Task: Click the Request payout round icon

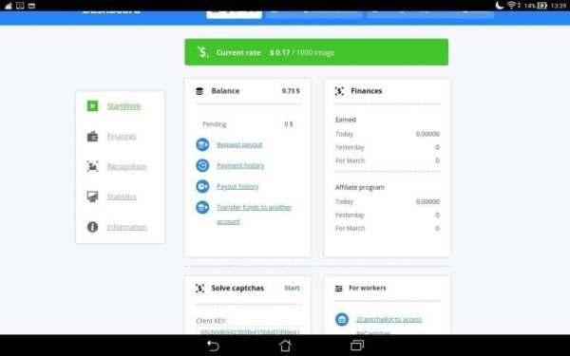Action: click(x=202, y=144)
